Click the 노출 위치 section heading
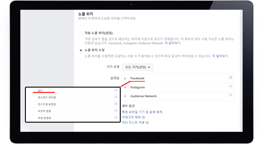 pos(85,14)
